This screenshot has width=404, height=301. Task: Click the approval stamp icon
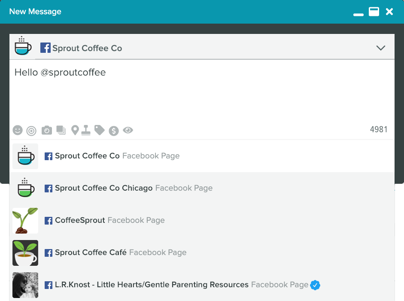point(86,130)
